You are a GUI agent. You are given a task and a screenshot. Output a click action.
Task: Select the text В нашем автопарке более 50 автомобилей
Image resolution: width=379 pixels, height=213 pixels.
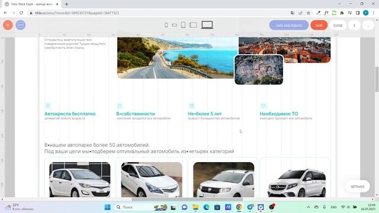coord(97,145)
